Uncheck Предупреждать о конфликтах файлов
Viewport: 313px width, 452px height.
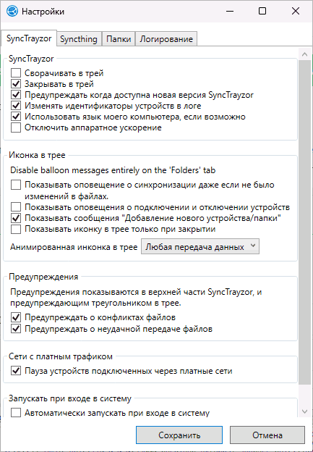click(16, 318)
